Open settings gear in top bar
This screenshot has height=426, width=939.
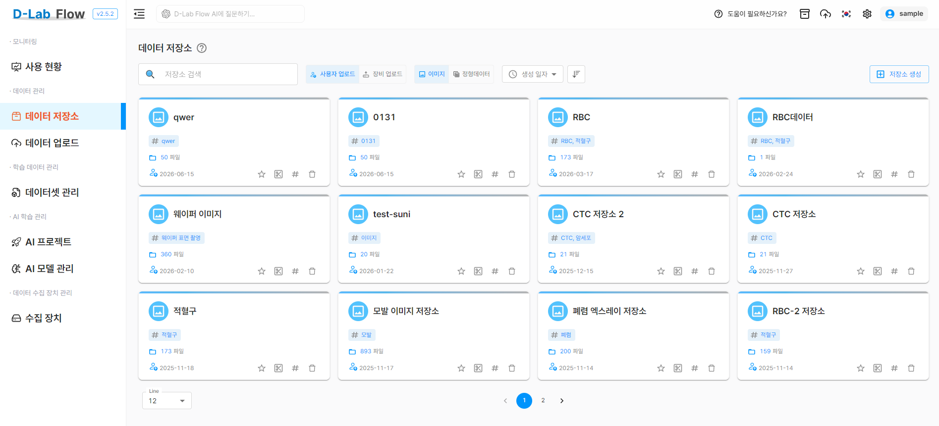click(867, 14)
